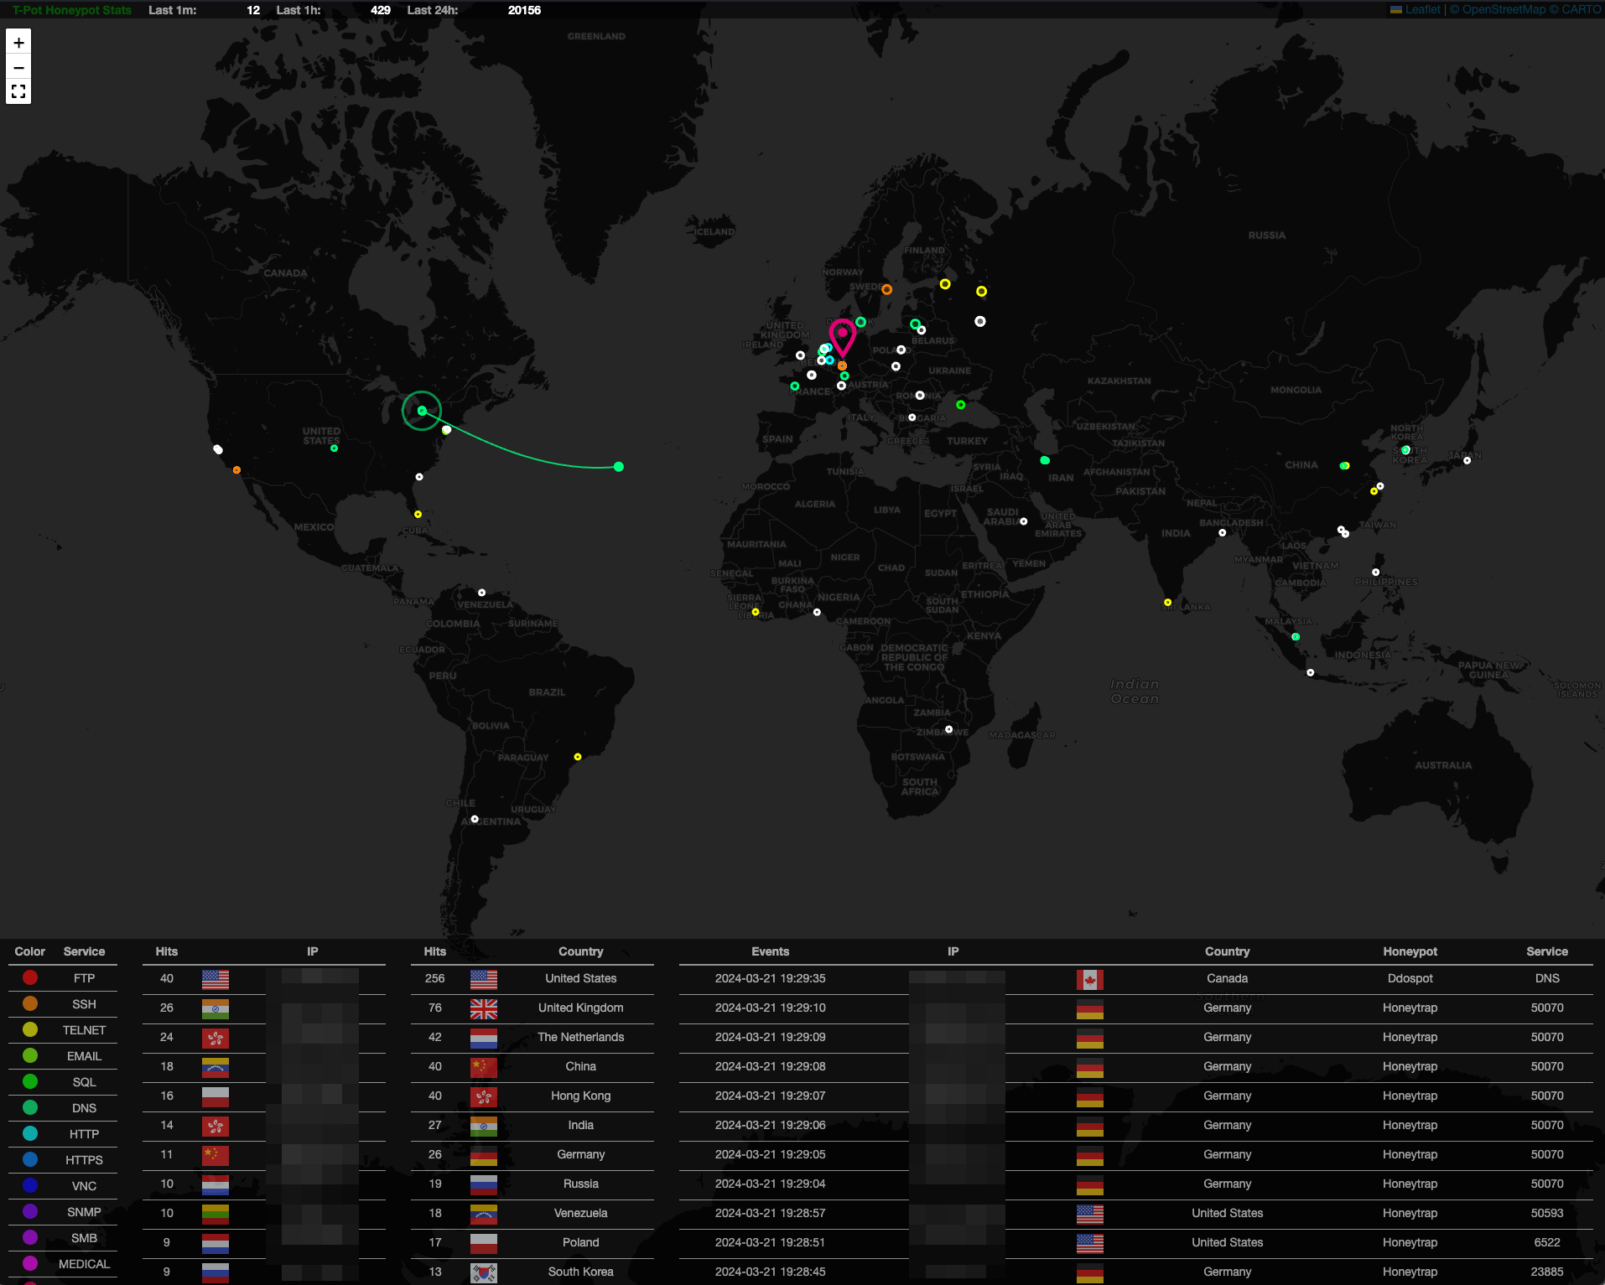Image resolution: width=1605 pixels, height=1285 pixels.
Task: Click the zoom out minus icon
Action: click(18, 66)
